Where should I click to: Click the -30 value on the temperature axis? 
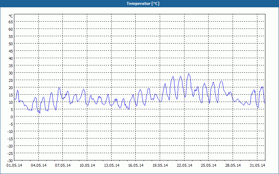[10, 161]
